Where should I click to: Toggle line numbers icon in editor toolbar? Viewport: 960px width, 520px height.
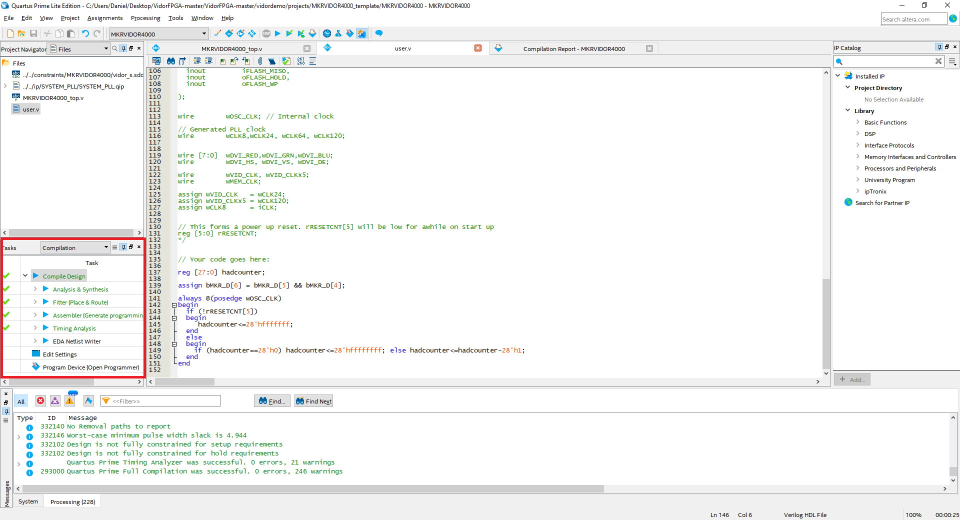[x=300, y=61]
